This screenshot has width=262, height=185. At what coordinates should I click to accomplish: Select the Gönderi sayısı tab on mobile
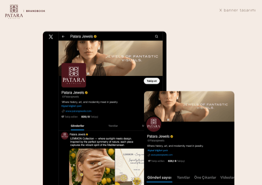pos(159,178)
